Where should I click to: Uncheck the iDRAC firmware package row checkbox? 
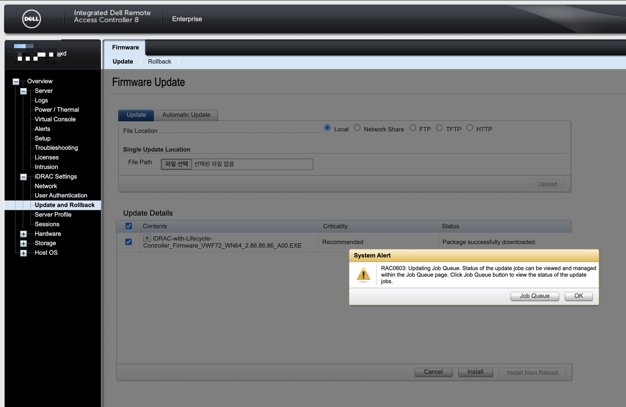(128, 242)
